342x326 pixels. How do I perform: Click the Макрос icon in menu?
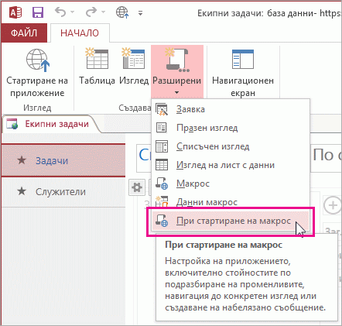point(162,184)
